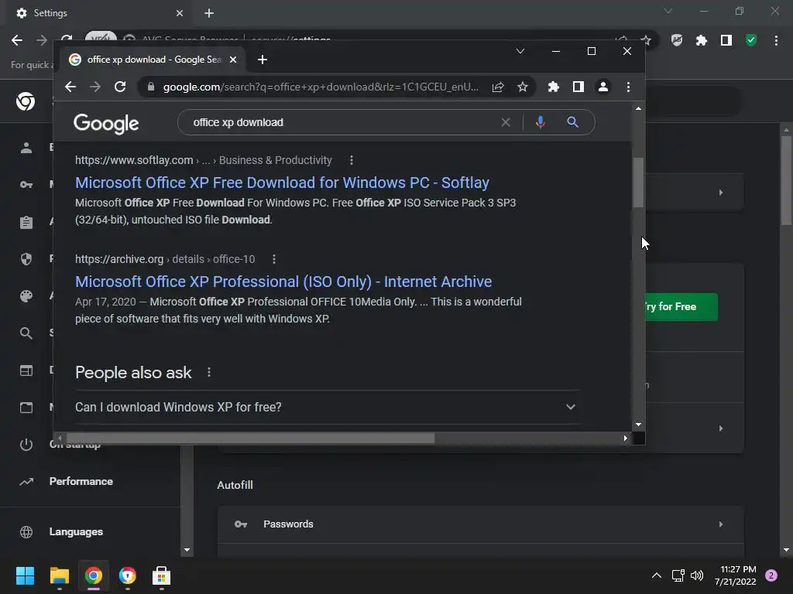This screenshot has height=594, width=793.
Task: Open File Explorer from the taskbar
Action: [x=59, y=575]
